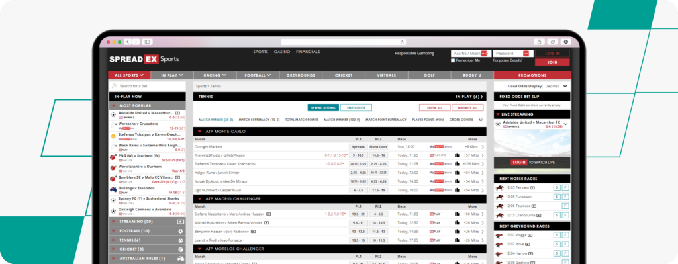
Task: Click LOGIN to watch live button
Action: (518, 163)
